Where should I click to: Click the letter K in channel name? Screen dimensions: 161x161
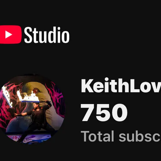(87, 85)
